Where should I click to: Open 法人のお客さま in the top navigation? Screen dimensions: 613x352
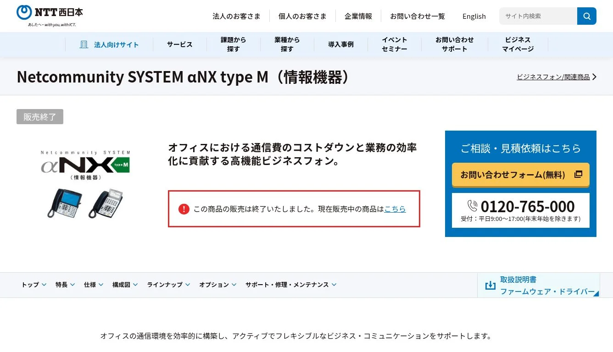pos(236,16)
